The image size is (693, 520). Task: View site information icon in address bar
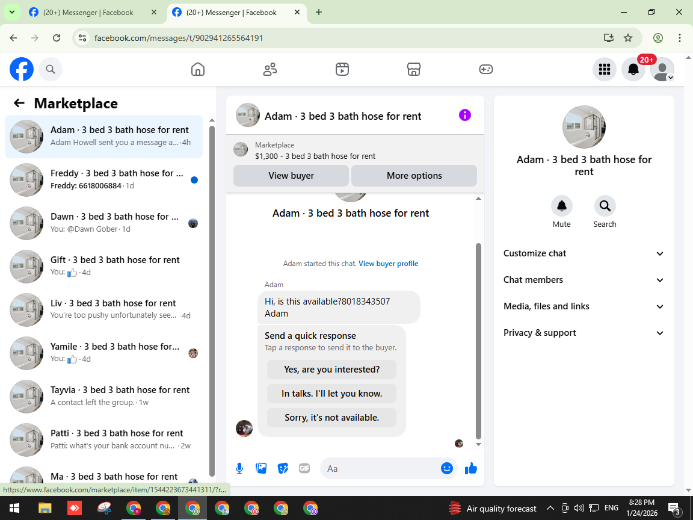82,38
